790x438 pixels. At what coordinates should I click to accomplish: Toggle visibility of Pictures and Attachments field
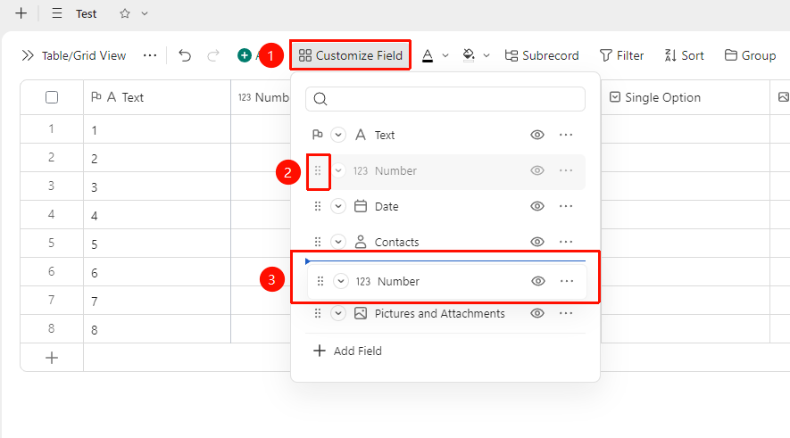537,314
